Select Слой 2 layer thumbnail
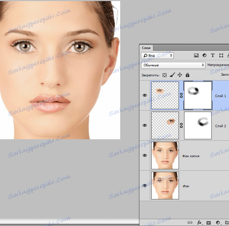The height and width of the screenshot is (226, 229). (165, 125)
